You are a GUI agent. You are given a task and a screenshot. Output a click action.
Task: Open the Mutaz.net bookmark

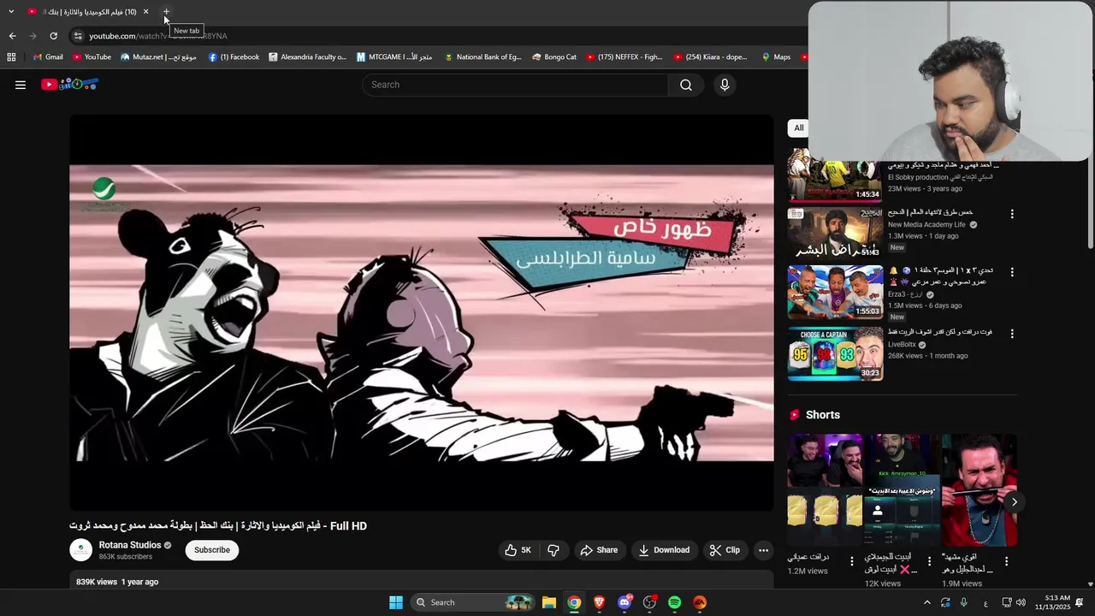pos(158,57)
